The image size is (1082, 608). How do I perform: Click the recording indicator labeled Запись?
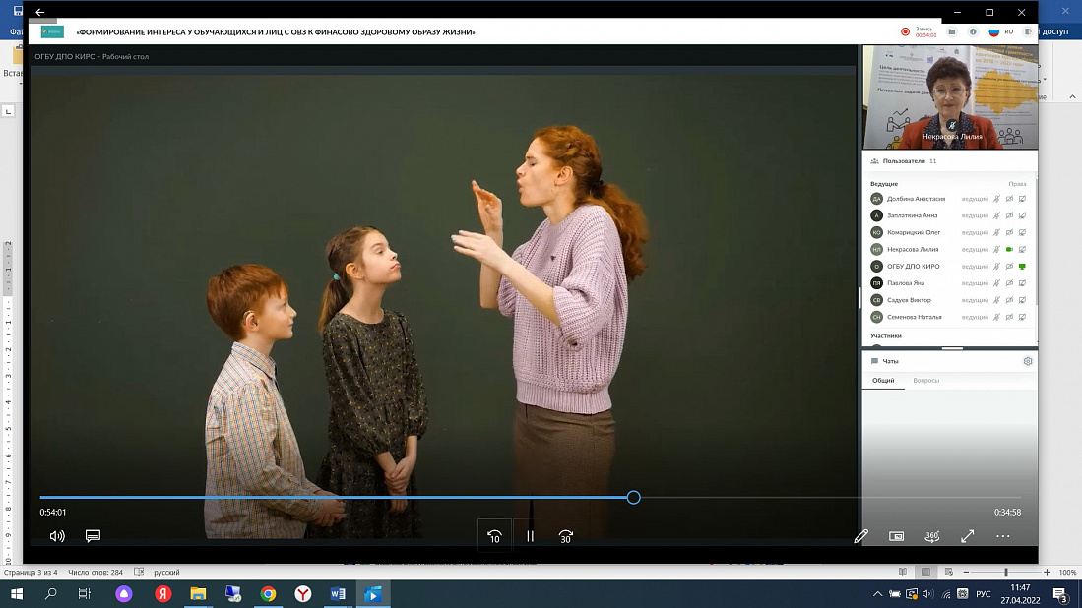pos(920,31)
